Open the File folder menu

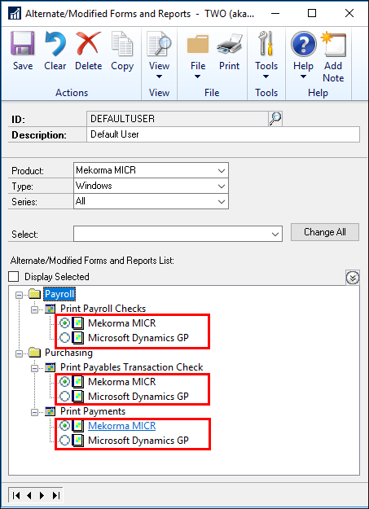[x=198, y=55]
